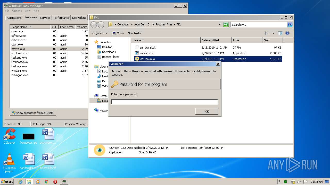330x185 pixels.
Task: Click the Explorer help question mark icon
Action: 287,33
